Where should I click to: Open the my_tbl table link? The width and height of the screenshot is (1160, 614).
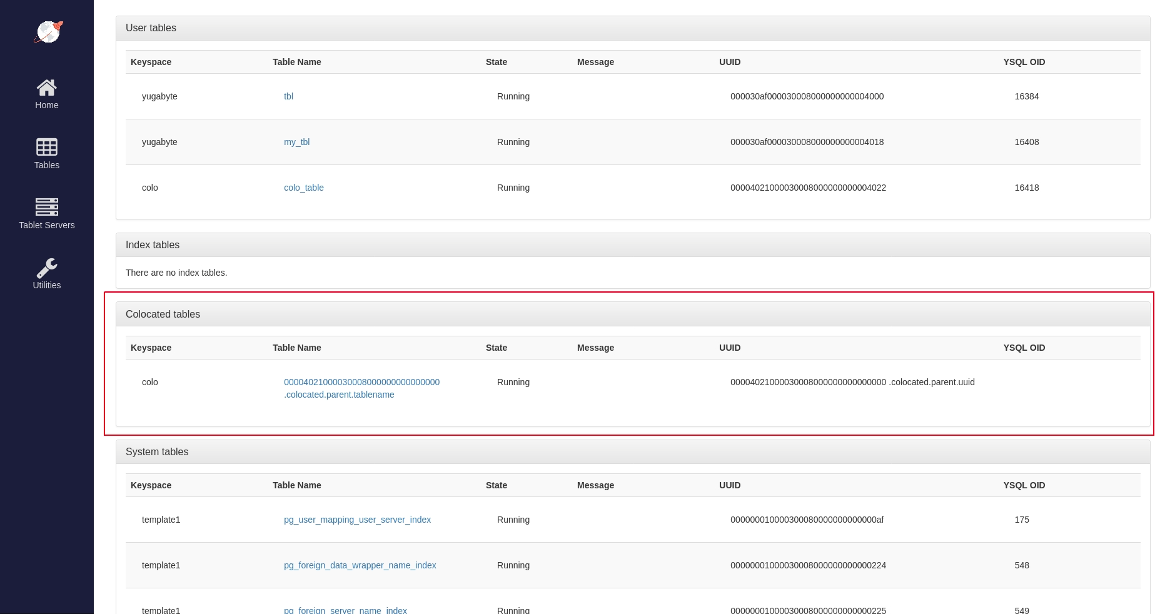point(296,142)
